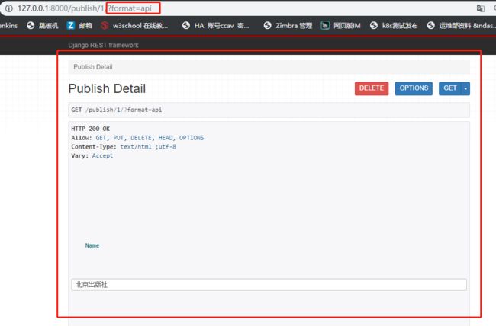The height and width of the screenshot is (326, 496).
Task: Open the 运维部资料 bookmark
Action: click(x=461, y=26)
